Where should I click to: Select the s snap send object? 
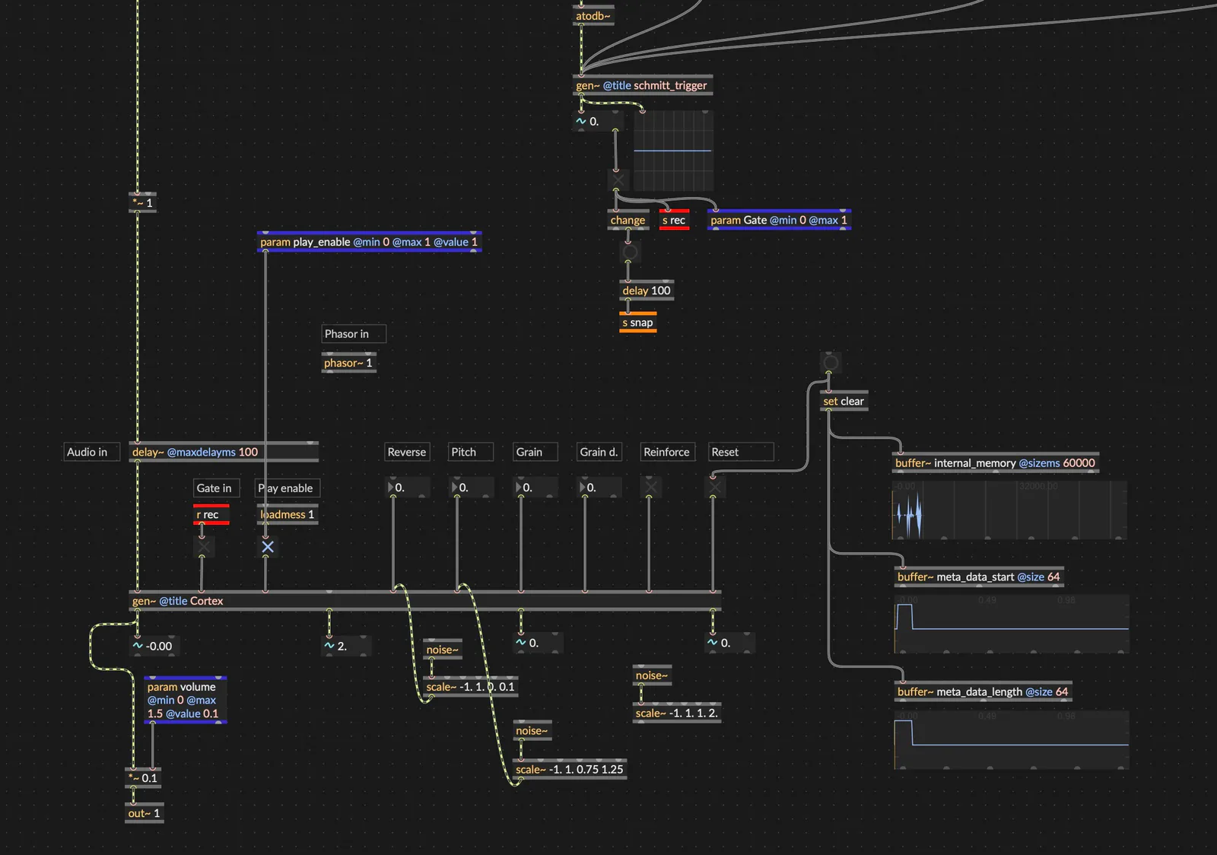pos(637,323)
